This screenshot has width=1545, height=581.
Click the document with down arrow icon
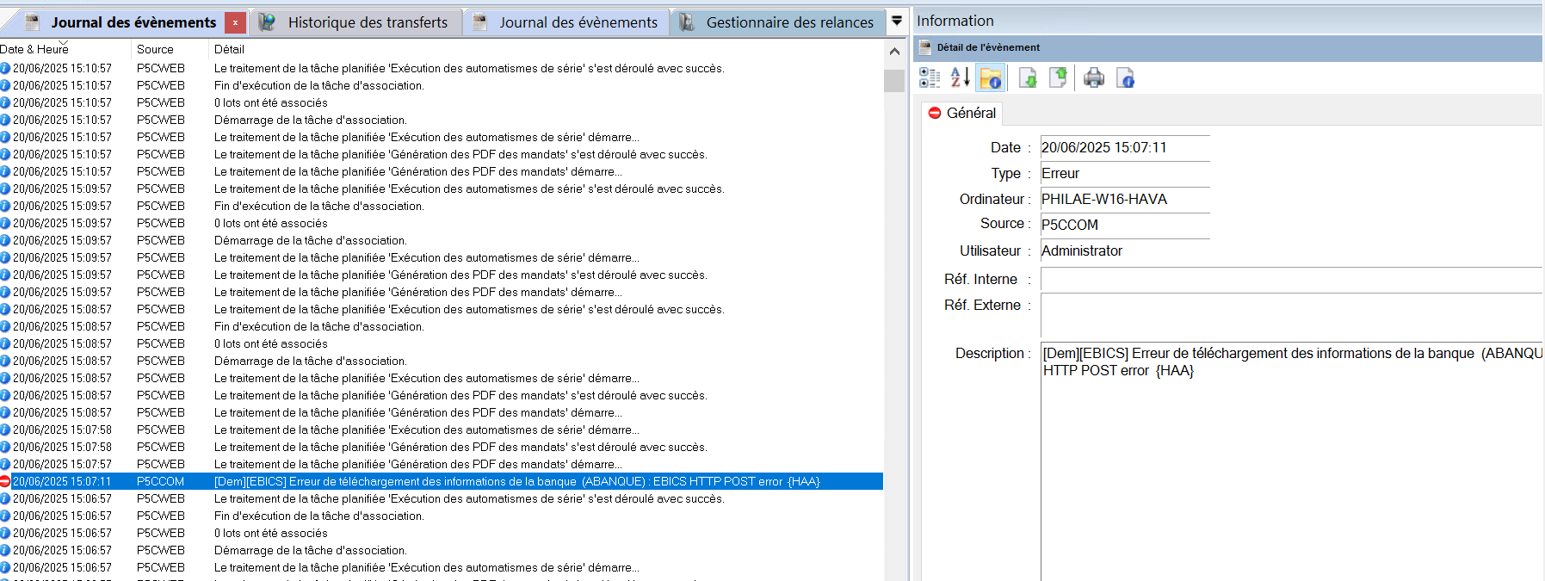point(1028,78)
